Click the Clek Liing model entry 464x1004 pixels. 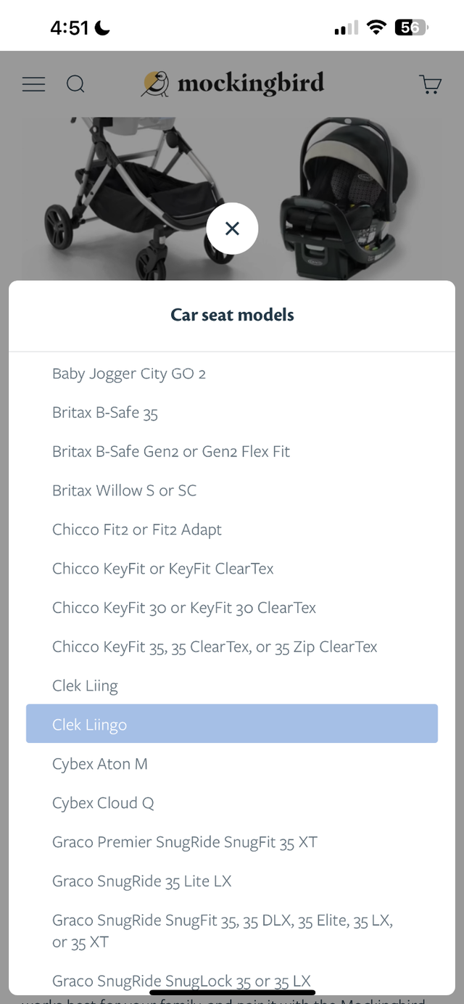click(85, 685)
